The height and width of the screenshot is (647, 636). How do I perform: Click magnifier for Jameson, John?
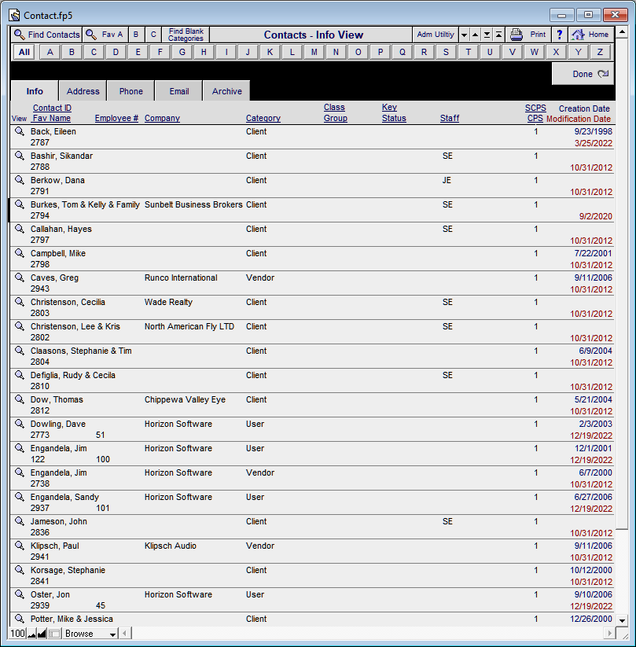pyautogui.click(x=20, y=521)
